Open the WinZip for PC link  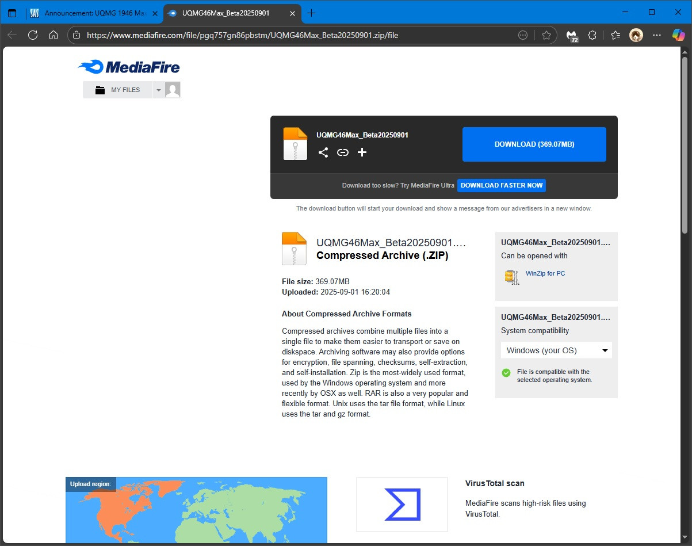[545, 273]
